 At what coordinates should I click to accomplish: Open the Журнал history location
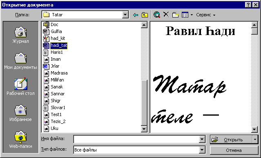click(20, 35)
